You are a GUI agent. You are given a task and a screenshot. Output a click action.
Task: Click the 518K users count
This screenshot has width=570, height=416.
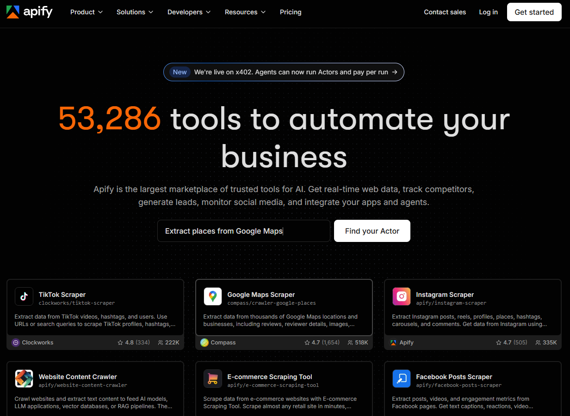[x=361, y=343]
